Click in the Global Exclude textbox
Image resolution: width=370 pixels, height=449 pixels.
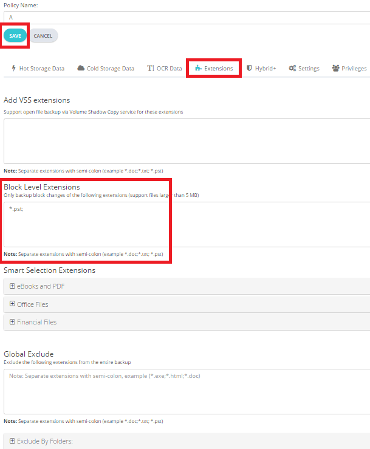tap(187, 391)
